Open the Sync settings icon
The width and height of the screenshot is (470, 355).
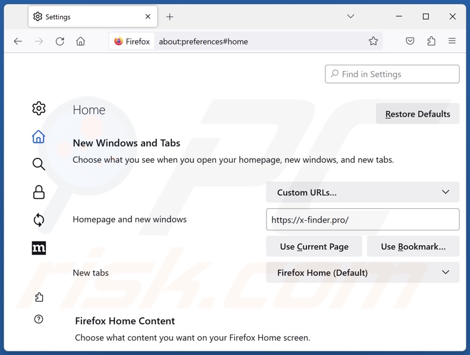(39, 220)
